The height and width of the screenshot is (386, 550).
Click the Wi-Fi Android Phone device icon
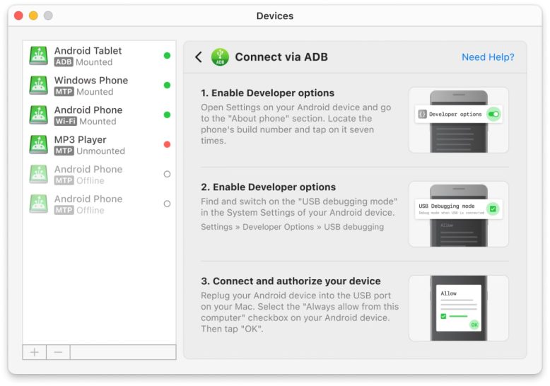point(39,115)
